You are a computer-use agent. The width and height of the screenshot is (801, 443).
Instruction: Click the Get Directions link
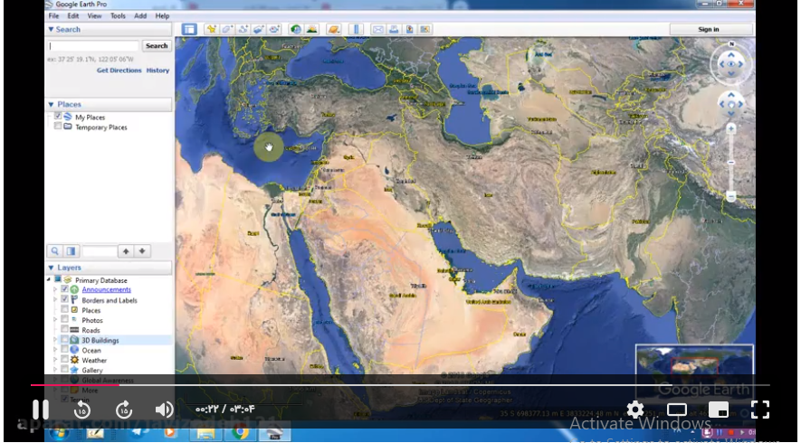click(119, 71)
